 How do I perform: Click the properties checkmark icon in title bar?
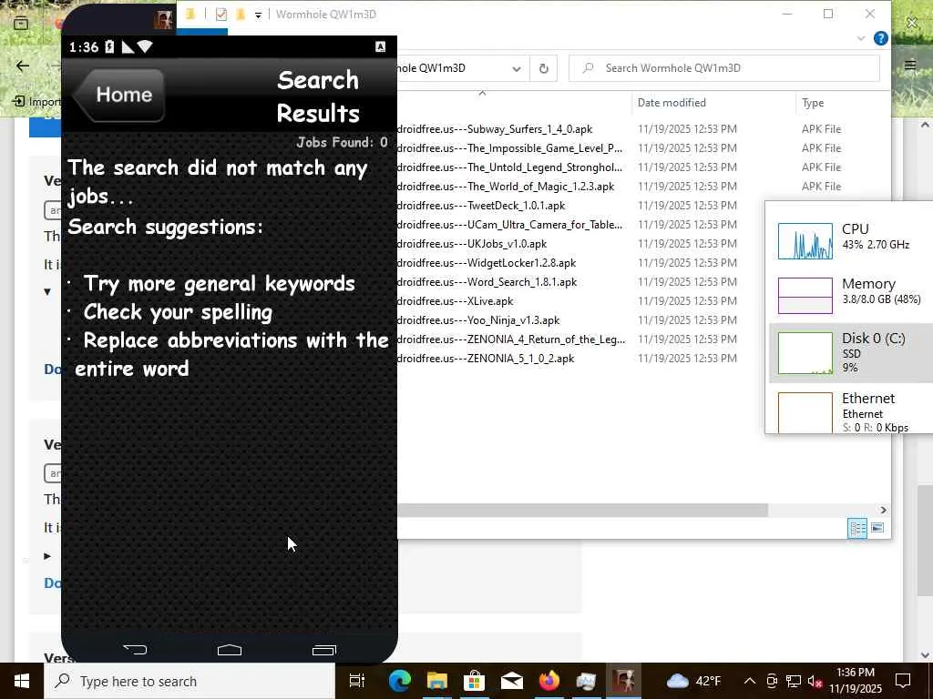coord(220,15)
